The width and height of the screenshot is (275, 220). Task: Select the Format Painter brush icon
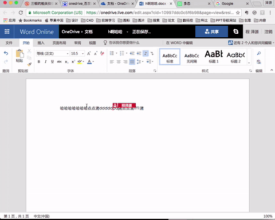(29, 65)
